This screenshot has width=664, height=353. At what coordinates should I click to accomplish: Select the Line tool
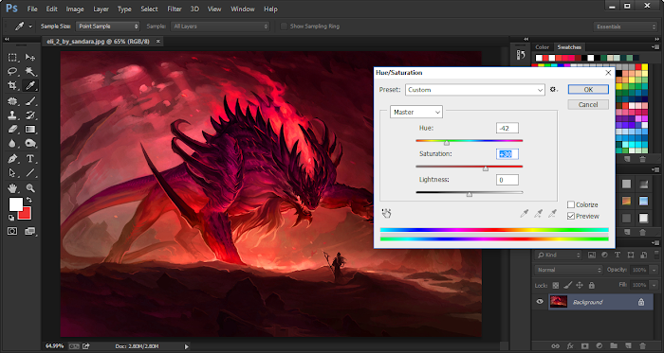[30, 173]
